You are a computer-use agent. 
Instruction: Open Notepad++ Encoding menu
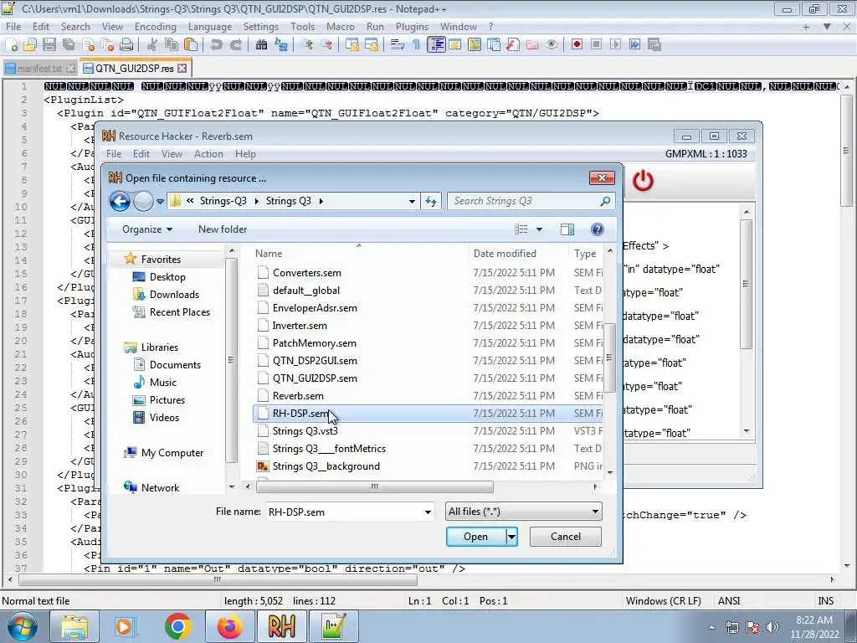pyautogui.click(x=155, y=27)
